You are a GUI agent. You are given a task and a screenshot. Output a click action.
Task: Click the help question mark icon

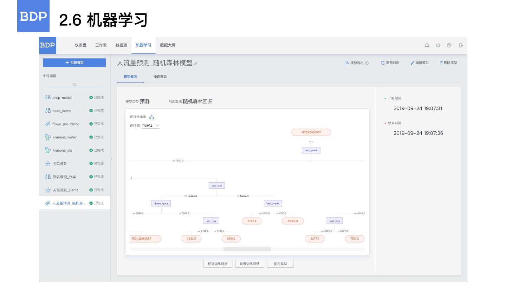(449, 45)
